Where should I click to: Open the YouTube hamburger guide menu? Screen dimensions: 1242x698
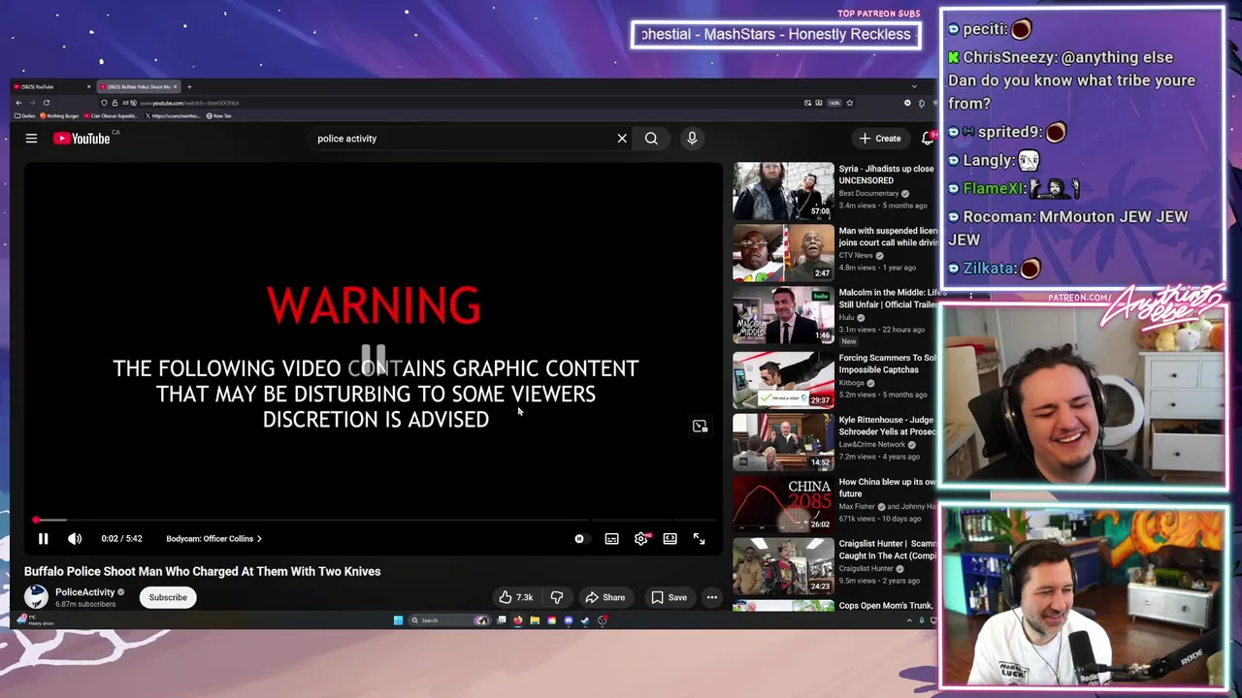[x=31, y=139]
